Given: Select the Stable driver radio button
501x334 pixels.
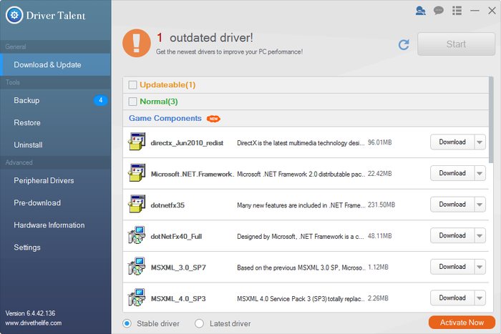Looking at the screenshot, I should point(127,323).
